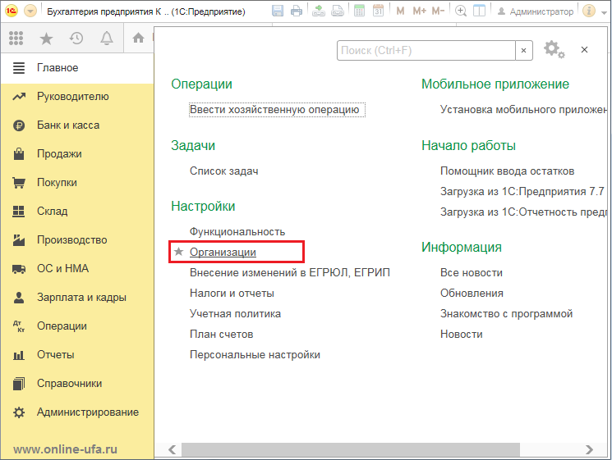Image resolution: width=612 pixels, height=460 pixels.
Task: Click the Зарплата и кадры person icon
Action: 19,298
